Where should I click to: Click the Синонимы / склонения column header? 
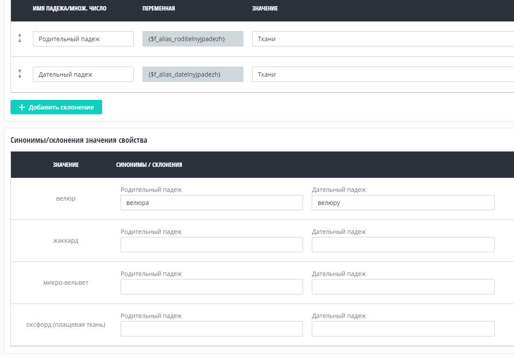click(149, 165)
